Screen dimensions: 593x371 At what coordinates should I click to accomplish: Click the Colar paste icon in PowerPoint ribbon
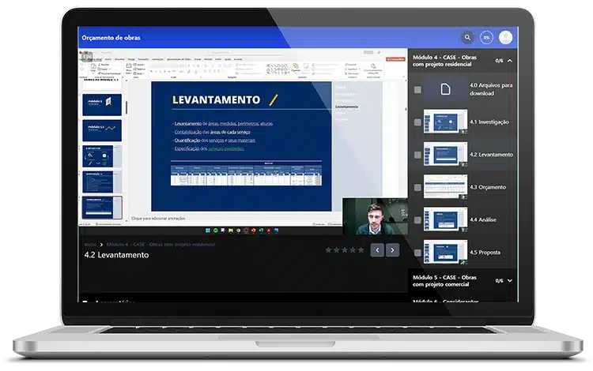[93, 68]
